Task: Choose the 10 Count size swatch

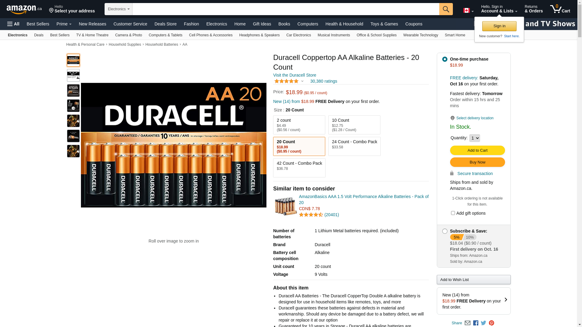Action: [x=354, y=125]
